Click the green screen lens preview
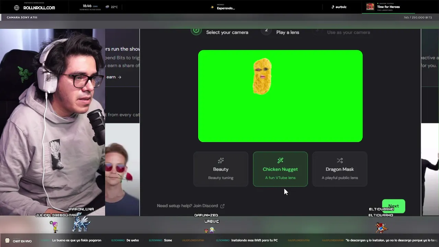This screenshot has width=439, height=247. pos(280,96)
